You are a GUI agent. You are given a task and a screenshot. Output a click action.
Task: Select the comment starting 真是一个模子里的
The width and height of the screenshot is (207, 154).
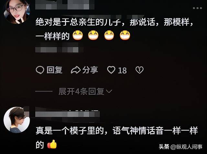pos(117,138)
